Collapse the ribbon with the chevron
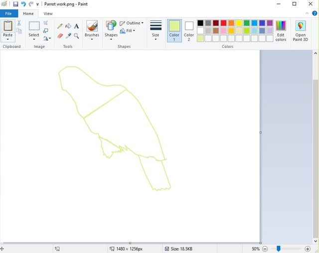The image size is (319, 253). (x=307, y=13)
